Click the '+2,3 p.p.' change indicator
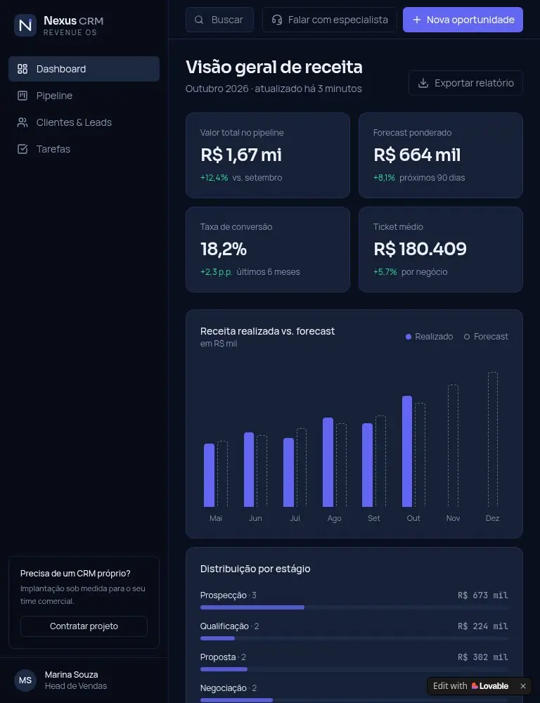 pyautogui.click(x=216, y=271)
